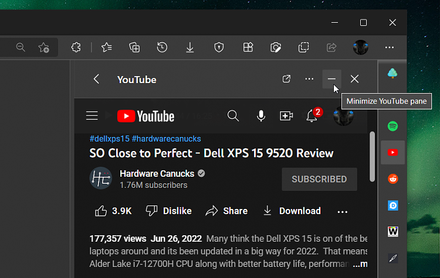Open Browser essentials shield icon
This screenshot has width=440, height=278.
coord(219,47)
